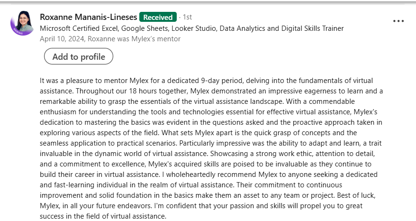The height and width of the screenshot is (221, 416).
Task: Click the Microsoft Certified Excel headline text
Action: click(192, 28)
